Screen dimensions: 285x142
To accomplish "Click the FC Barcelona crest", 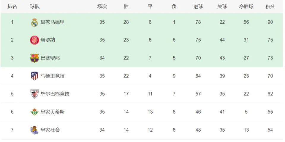I will [34, 58].
